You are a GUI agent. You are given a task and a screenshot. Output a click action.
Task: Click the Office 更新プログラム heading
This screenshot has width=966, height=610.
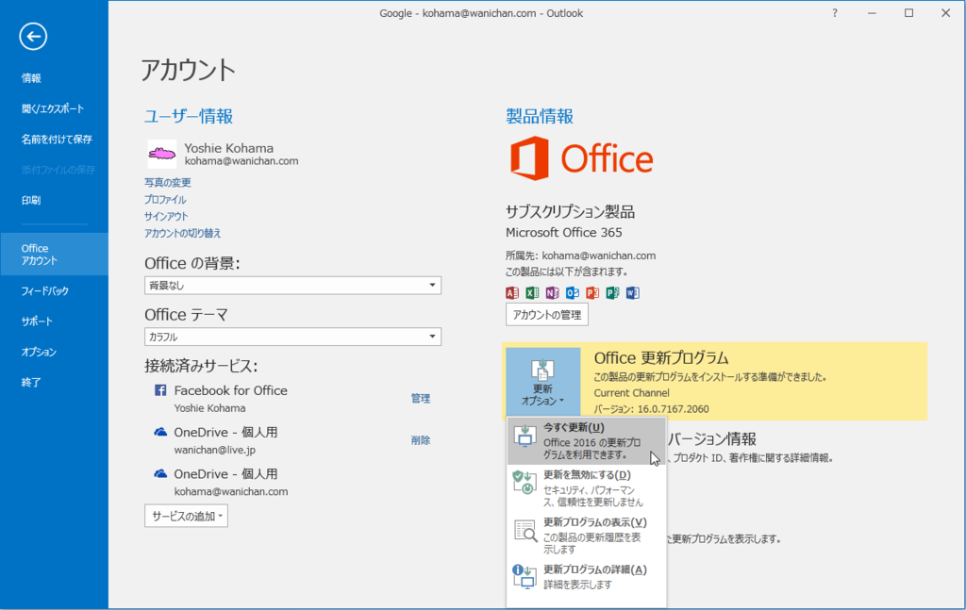pos(661,358)
